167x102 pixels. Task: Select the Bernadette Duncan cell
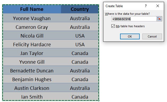[x=32, y=70]
